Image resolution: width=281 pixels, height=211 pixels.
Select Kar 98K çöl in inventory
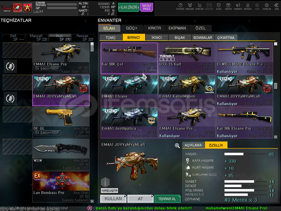click(x=129, y=58)
